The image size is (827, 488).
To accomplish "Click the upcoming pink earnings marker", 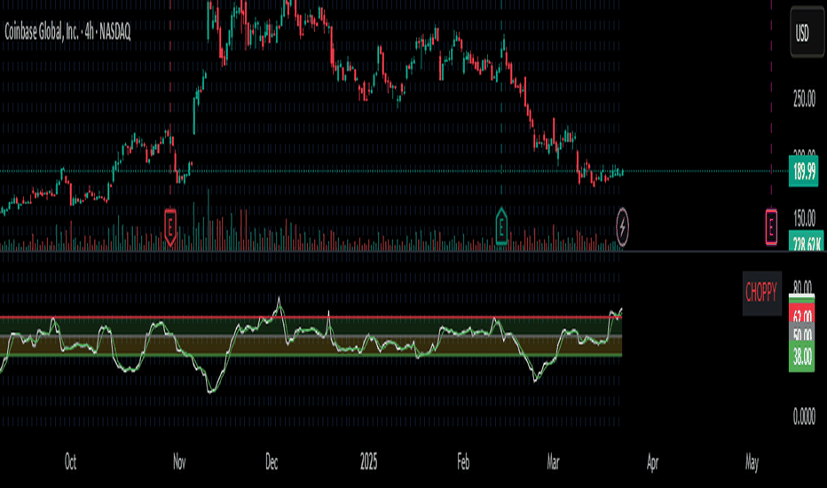I will (x=771, y=227).
